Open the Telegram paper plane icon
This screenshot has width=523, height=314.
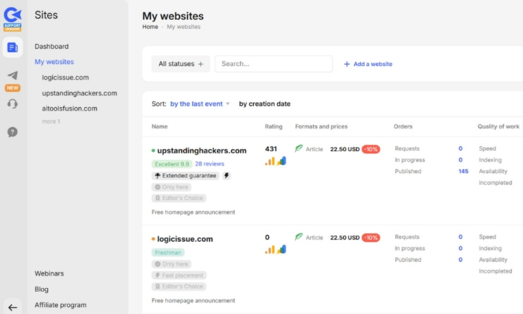click(13, 75)
